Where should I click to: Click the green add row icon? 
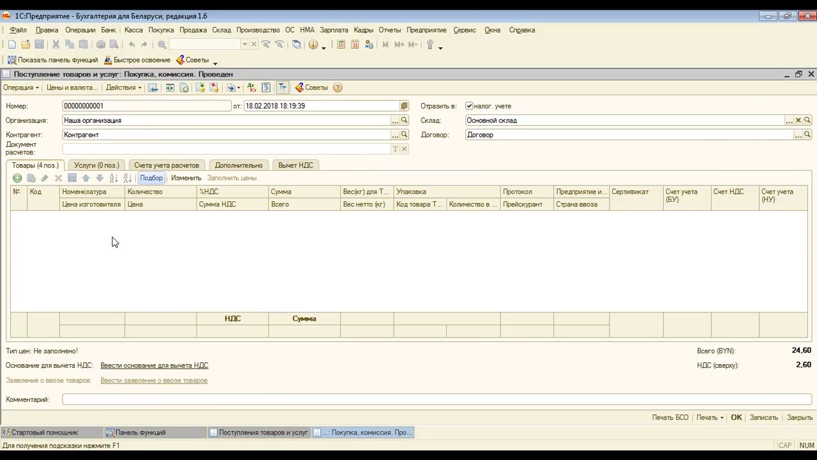click(17, 178)
